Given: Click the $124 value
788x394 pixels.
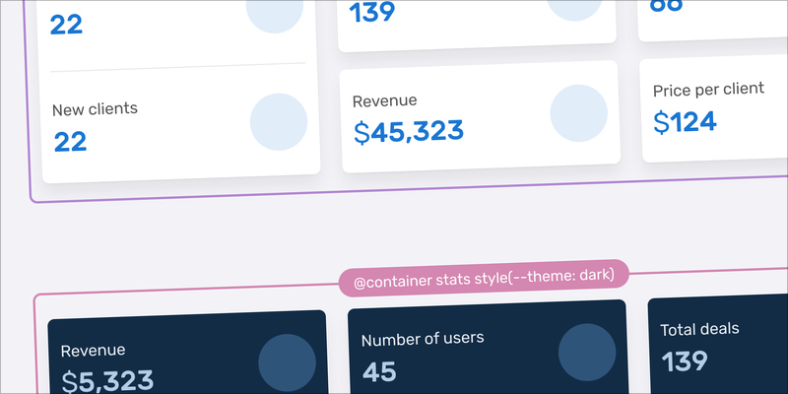Looking at the screenshot, I should pos(685,122).
